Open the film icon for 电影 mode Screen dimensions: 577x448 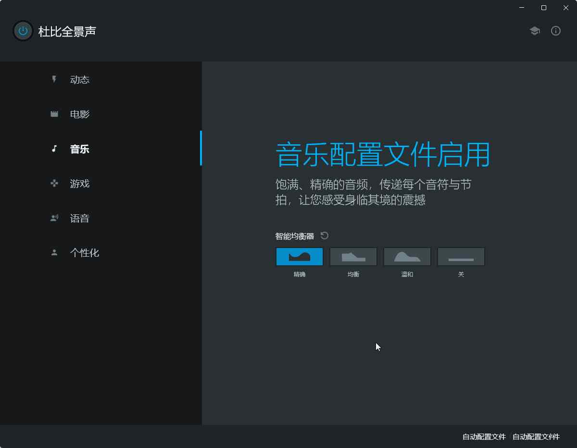[54, 114]
